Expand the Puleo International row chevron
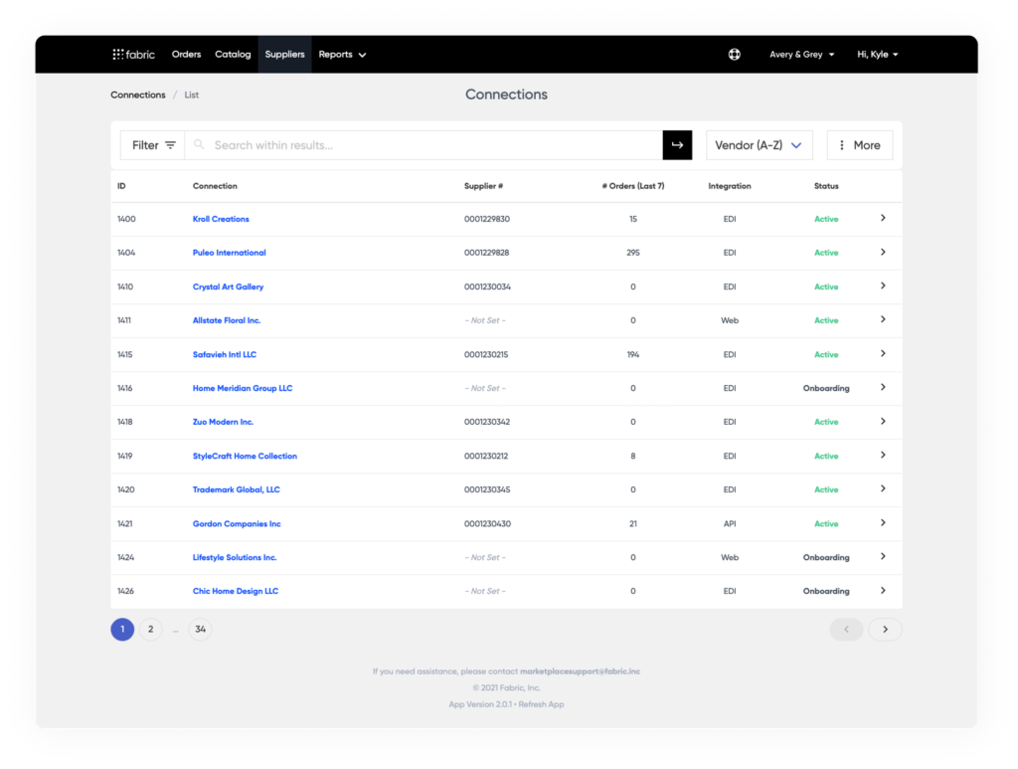The image size is (1018, 769). coord(882,252)
